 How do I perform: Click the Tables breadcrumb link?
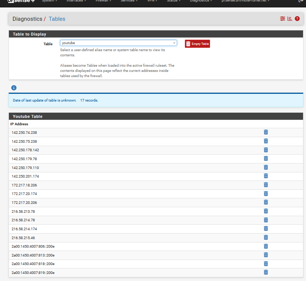click(57, 19)
